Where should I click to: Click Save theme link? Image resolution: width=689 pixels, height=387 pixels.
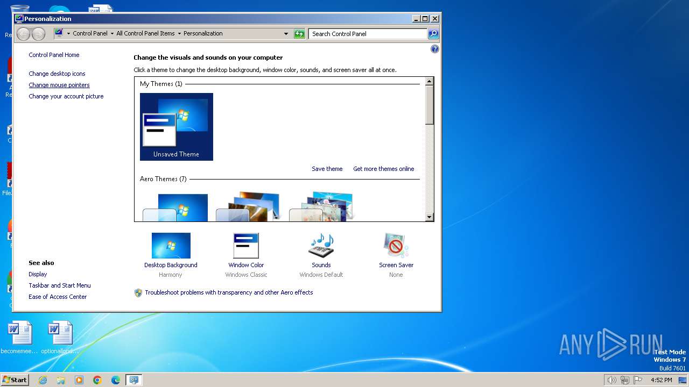pos(327,169)
